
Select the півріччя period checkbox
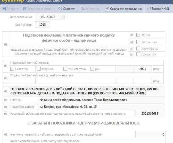[39, 69]
